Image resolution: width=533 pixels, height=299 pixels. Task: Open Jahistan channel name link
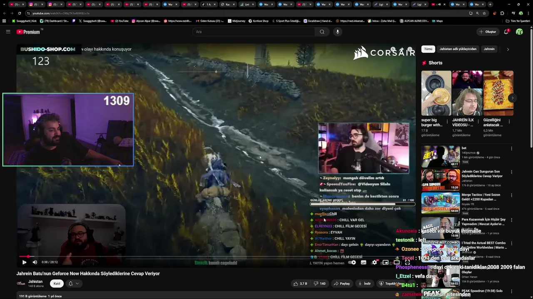(35, 282)
